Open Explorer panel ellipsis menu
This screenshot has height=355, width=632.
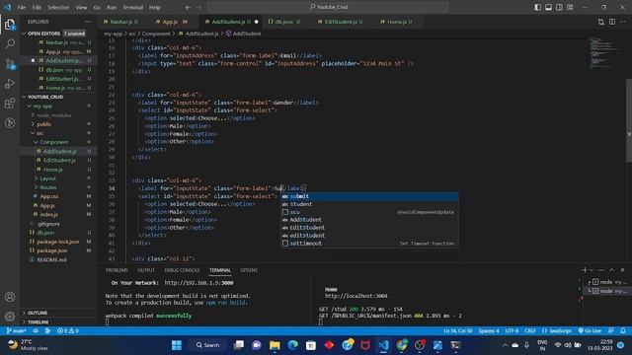pyautogui.click(x=88, y=22)
